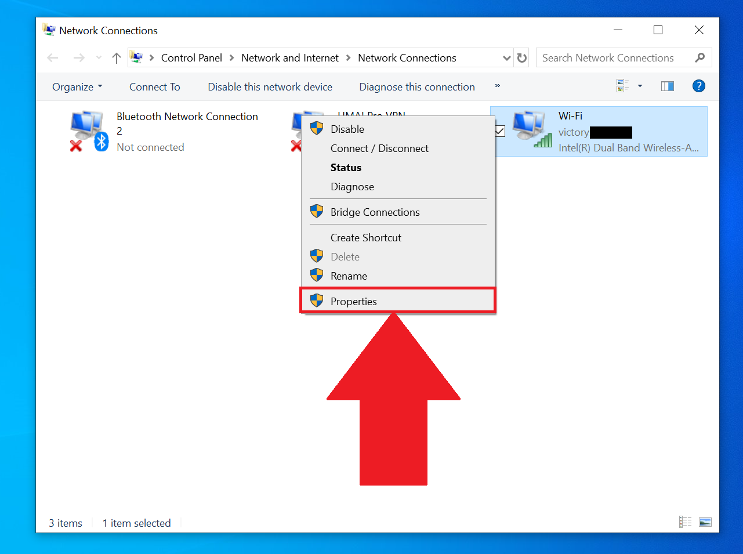Switch to details view via status bar icon
The width and height of the screenshot is (743, 554).
coord(685,522)
